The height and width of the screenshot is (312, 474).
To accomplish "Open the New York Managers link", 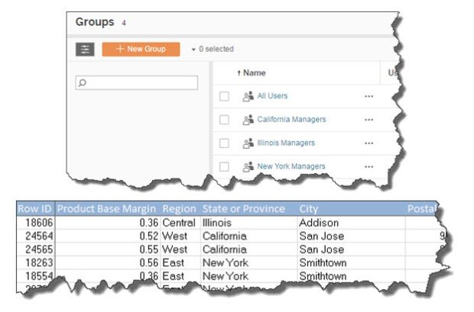I will pos(291,166).
